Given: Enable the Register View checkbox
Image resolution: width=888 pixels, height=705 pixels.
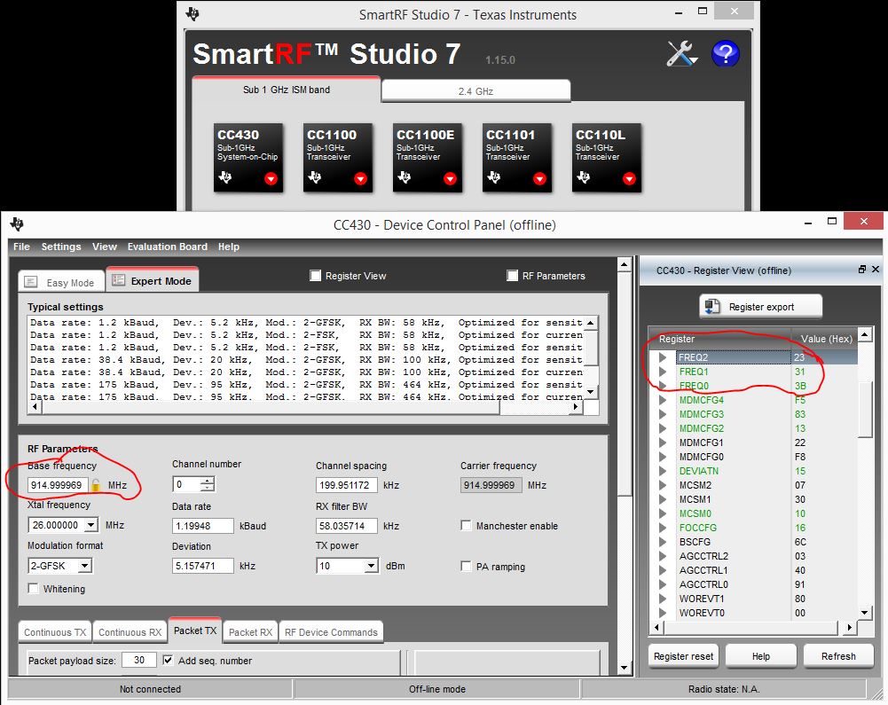Looking at the screenshot, I should tap(316, 276).
